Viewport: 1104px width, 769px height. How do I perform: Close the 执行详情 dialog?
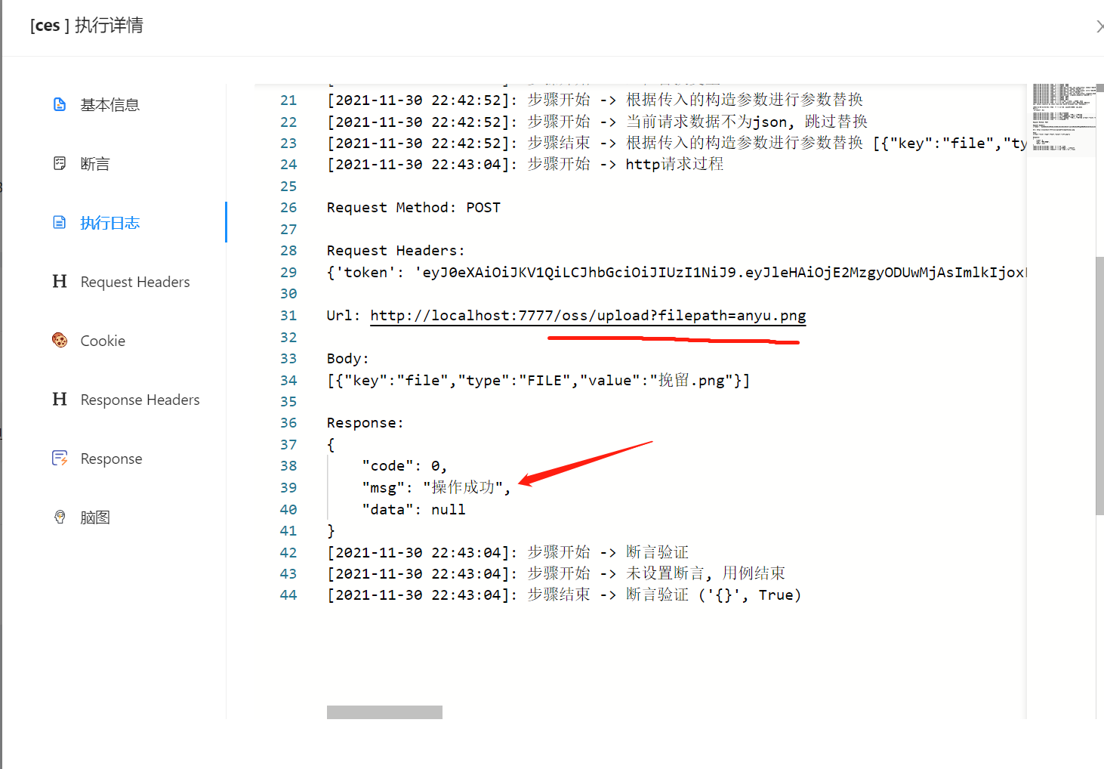click(1099, 26)
